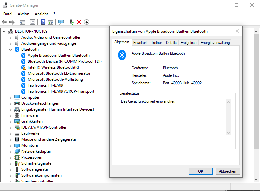260x191 pixels.
Task: Expand Audioeingänge und -ausgänge
Action: click(10, 43)
